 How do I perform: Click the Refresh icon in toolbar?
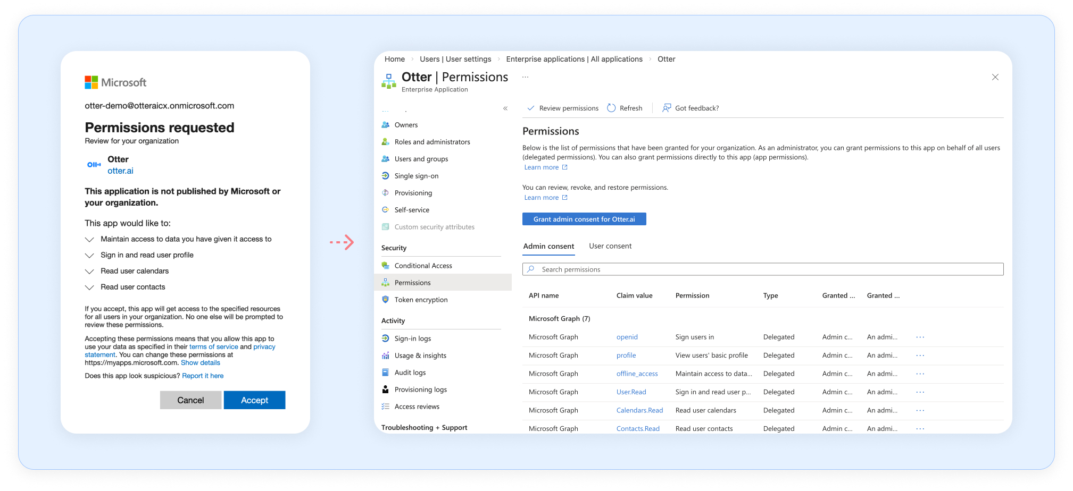click(x=611, y=108)
